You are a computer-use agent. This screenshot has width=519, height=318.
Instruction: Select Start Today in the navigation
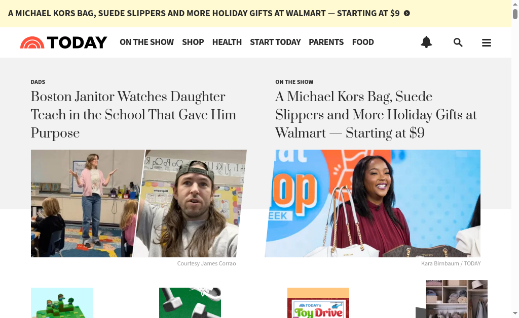pyautogui.click(x=275, y=42)
